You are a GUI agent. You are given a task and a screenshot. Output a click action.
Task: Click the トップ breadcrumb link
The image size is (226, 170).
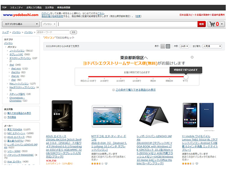(x=5, y=32)
